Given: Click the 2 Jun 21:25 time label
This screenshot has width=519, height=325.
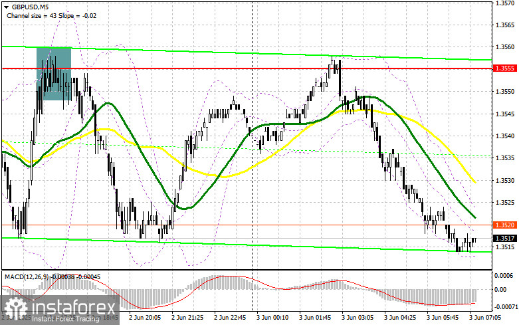Looking at the screenshot, I should [x=187, y=318].
